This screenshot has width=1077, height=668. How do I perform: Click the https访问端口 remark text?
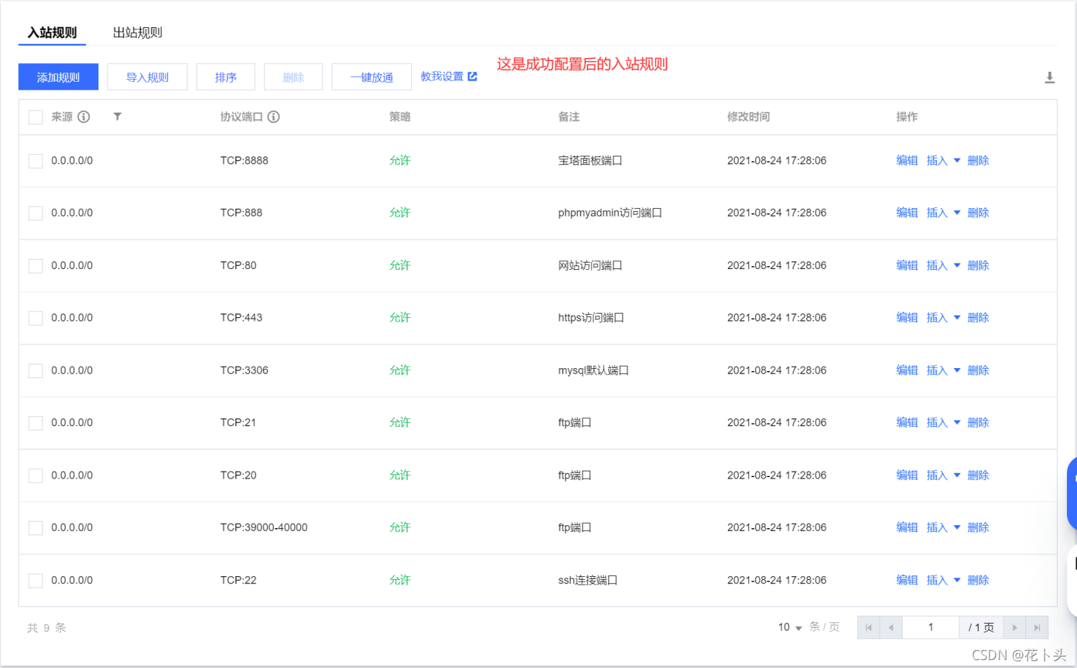tap(591, 318)
